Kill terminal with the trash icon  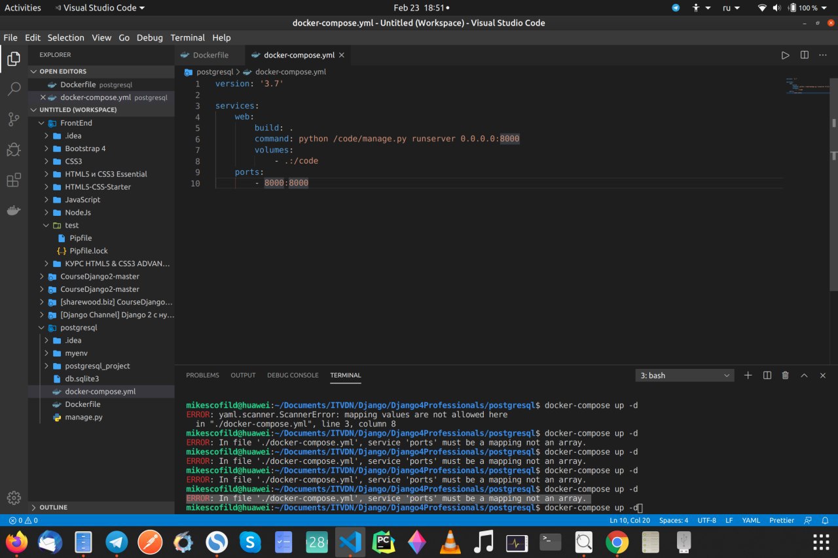(x=786, y=375)
